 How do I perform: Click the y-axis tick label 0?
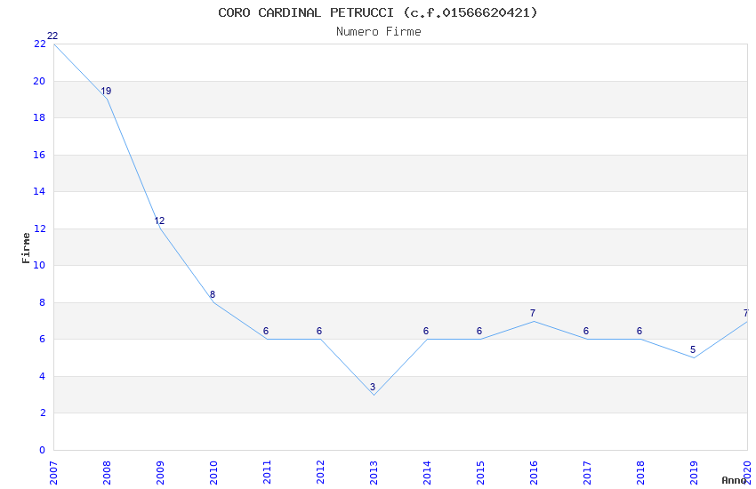pyautogui.click(x=42, y=450)
